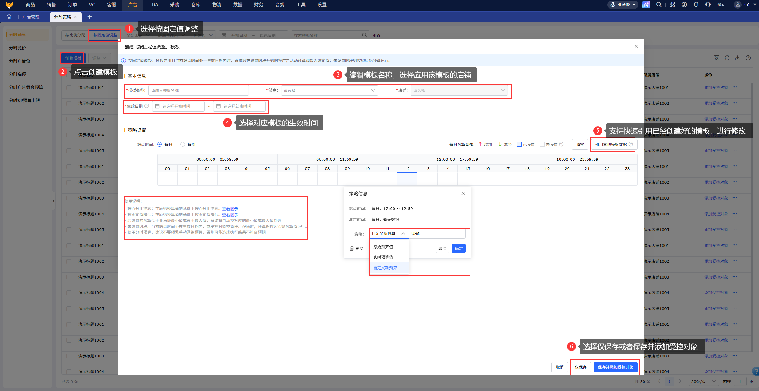The height and width of the screenshot is (391, 759).
Task: Click the search icon in template name search
Action: tap(364, 35)
